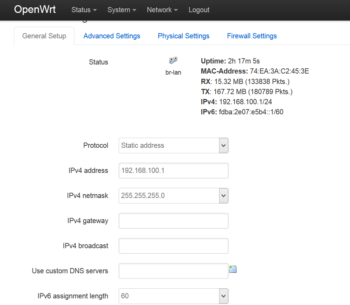The image size is (350, 305).
Task: Add another DNS server entry icon
Action: (233, 269)
